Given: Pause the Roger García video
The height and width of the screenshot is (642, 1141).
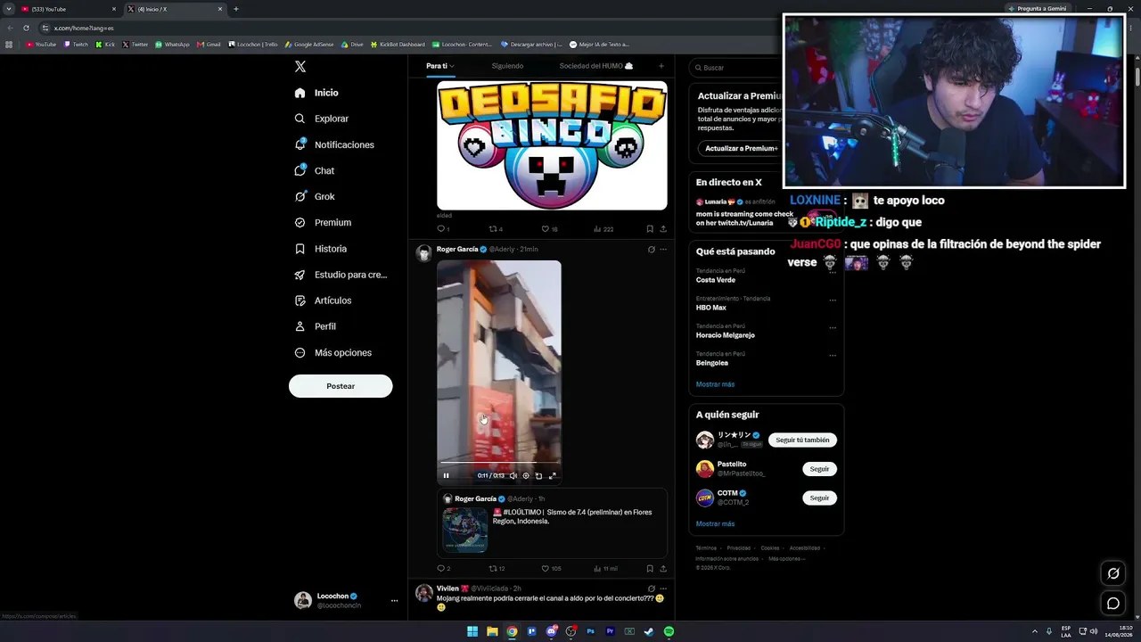Looking at the screenshot, I should pos(446,475).
